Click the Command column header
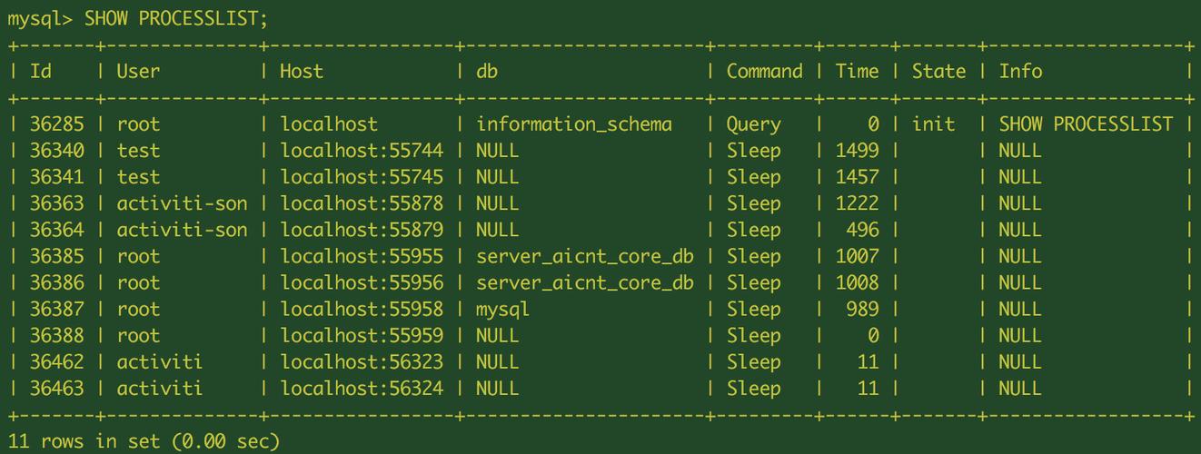1201x454 pixels. pos(765,71)
